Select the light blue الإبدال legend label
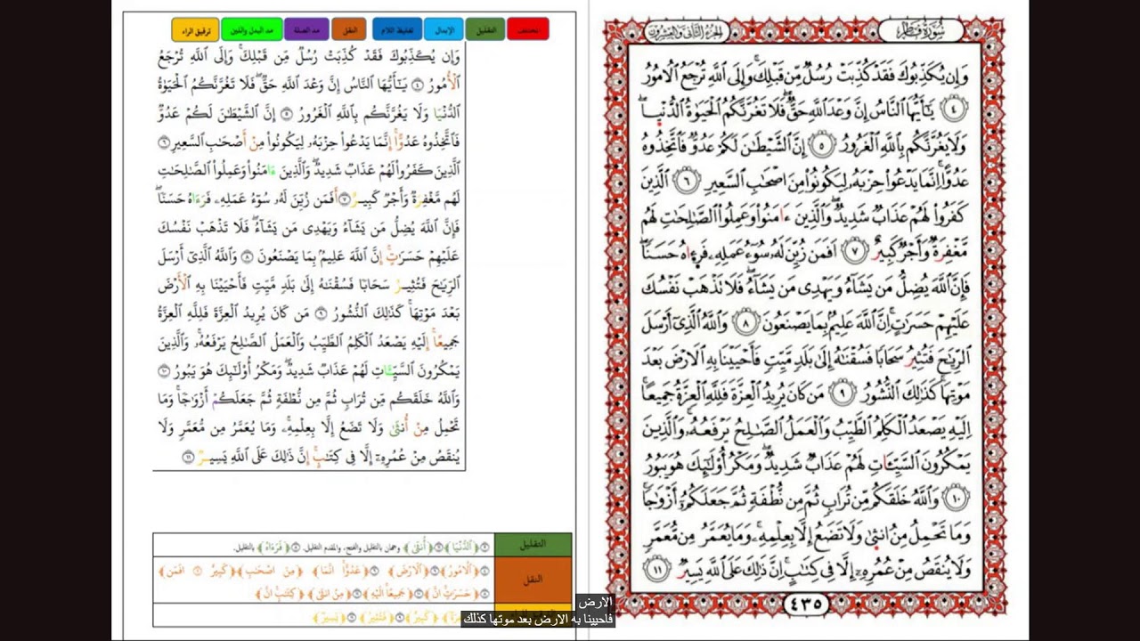Viewport: 1140px width, 641px height. click(444, 29)
